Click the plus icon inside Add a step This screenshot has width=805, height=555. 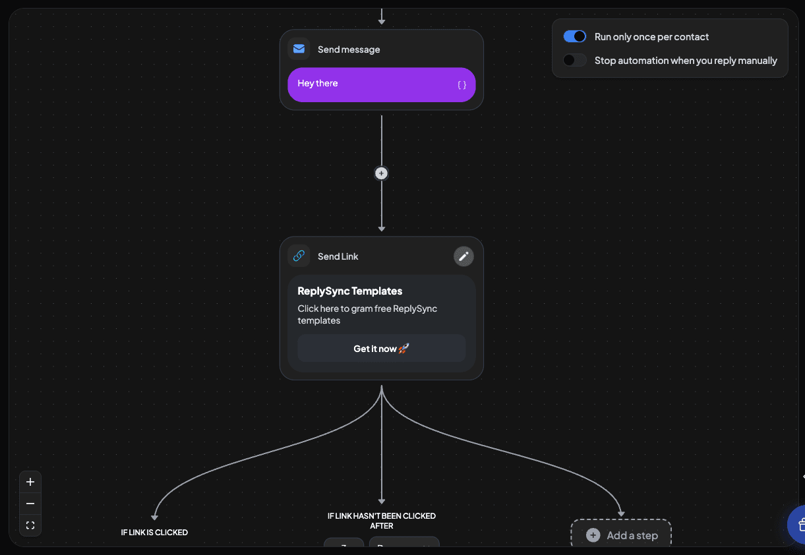(593, 535)
